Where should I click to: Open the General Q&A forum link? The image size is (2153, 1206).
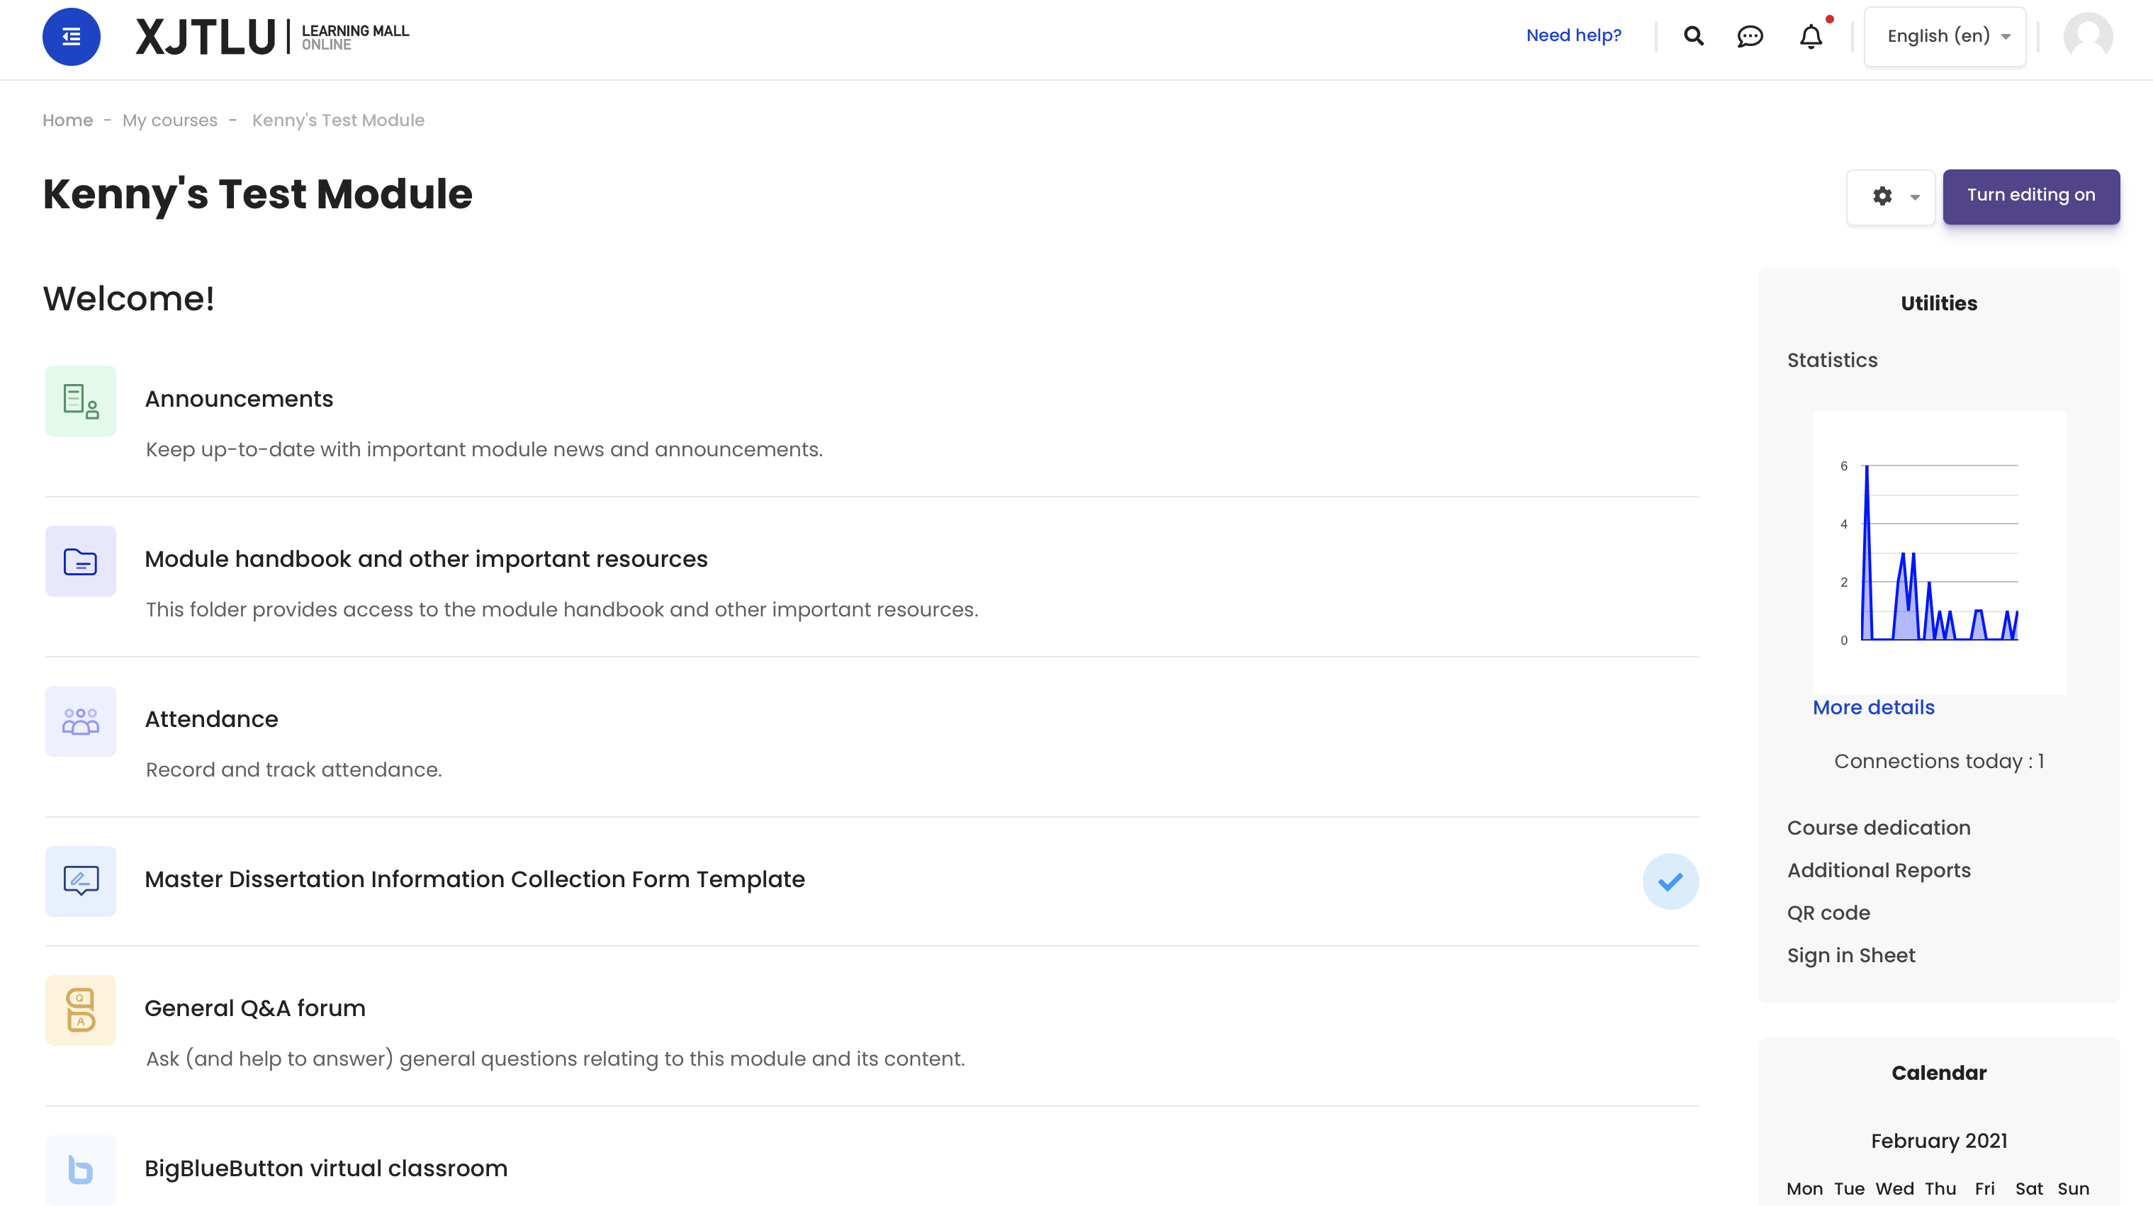255,1008
